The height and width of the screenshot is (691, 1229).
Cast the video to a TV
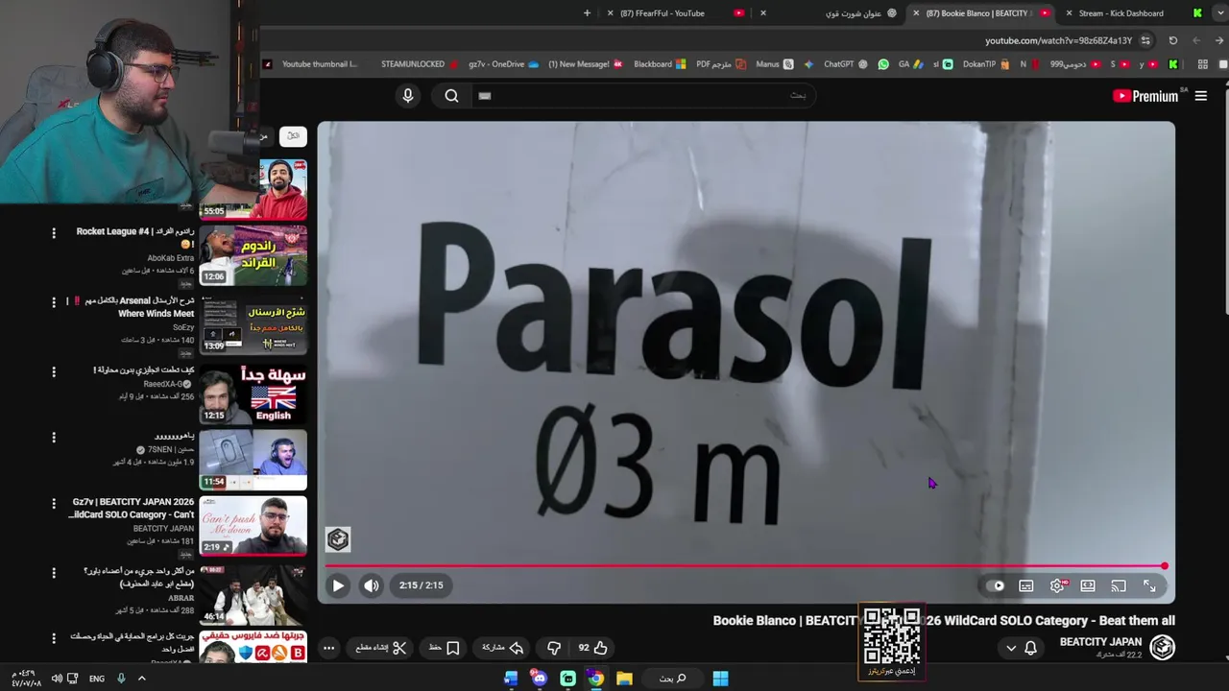[x=1119, y=585]
